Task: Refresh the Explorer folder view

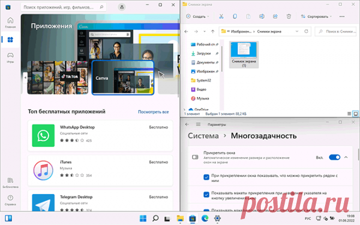Action: [x=306, y=31]
